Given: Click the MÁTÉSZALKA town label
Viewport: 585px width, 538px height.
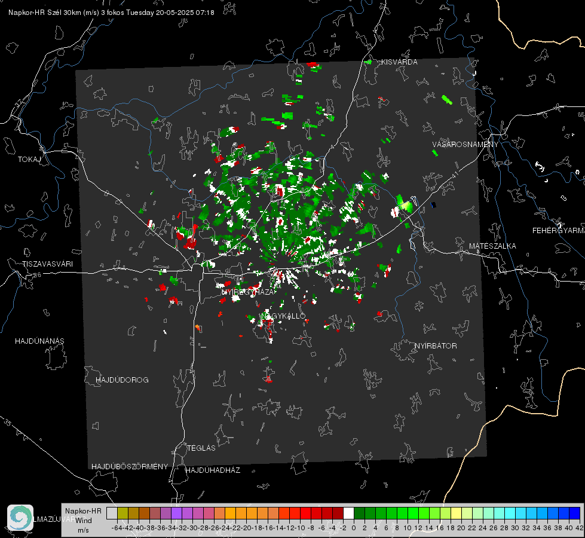Looking at the screenshot, I should click(x=492, y=246).
